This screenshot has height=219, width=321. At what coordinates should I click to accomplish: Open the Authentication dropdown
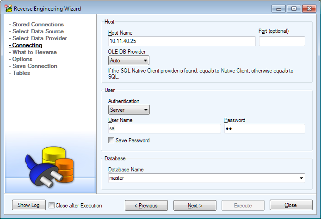click(129, 110)
